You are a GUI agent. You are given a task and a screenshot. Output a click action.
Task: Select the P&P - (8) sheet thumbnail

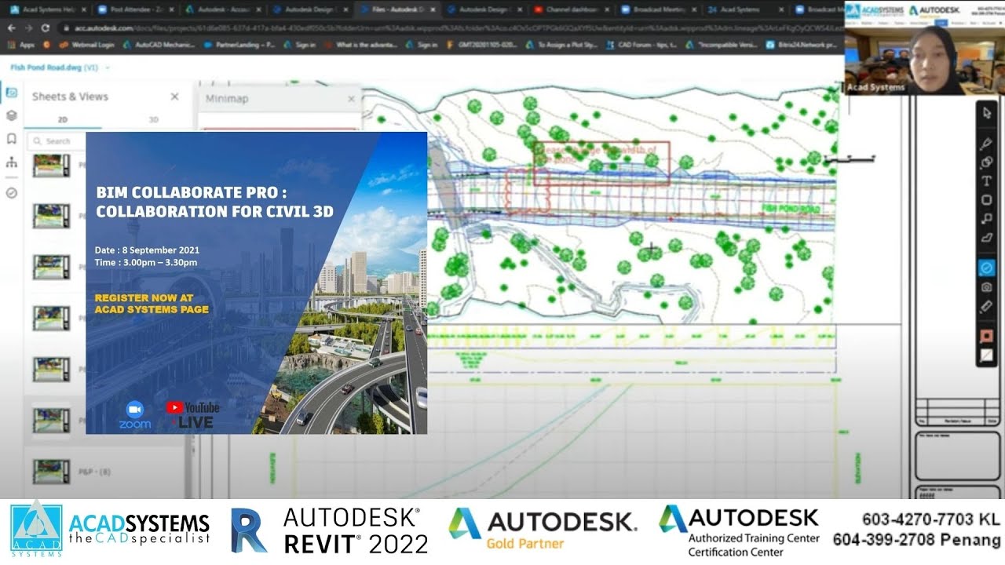click(x=51, y=472)
